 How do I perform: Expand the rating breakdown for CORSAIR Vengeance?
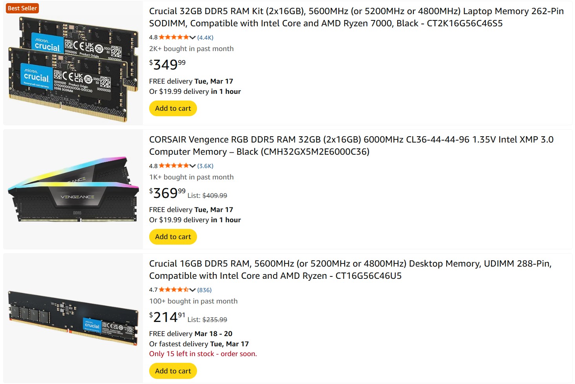click(192, 166)
